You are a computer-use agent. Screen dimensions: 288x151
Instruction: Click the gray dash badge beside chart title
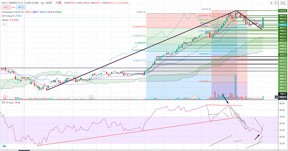[x=56, y=3]
